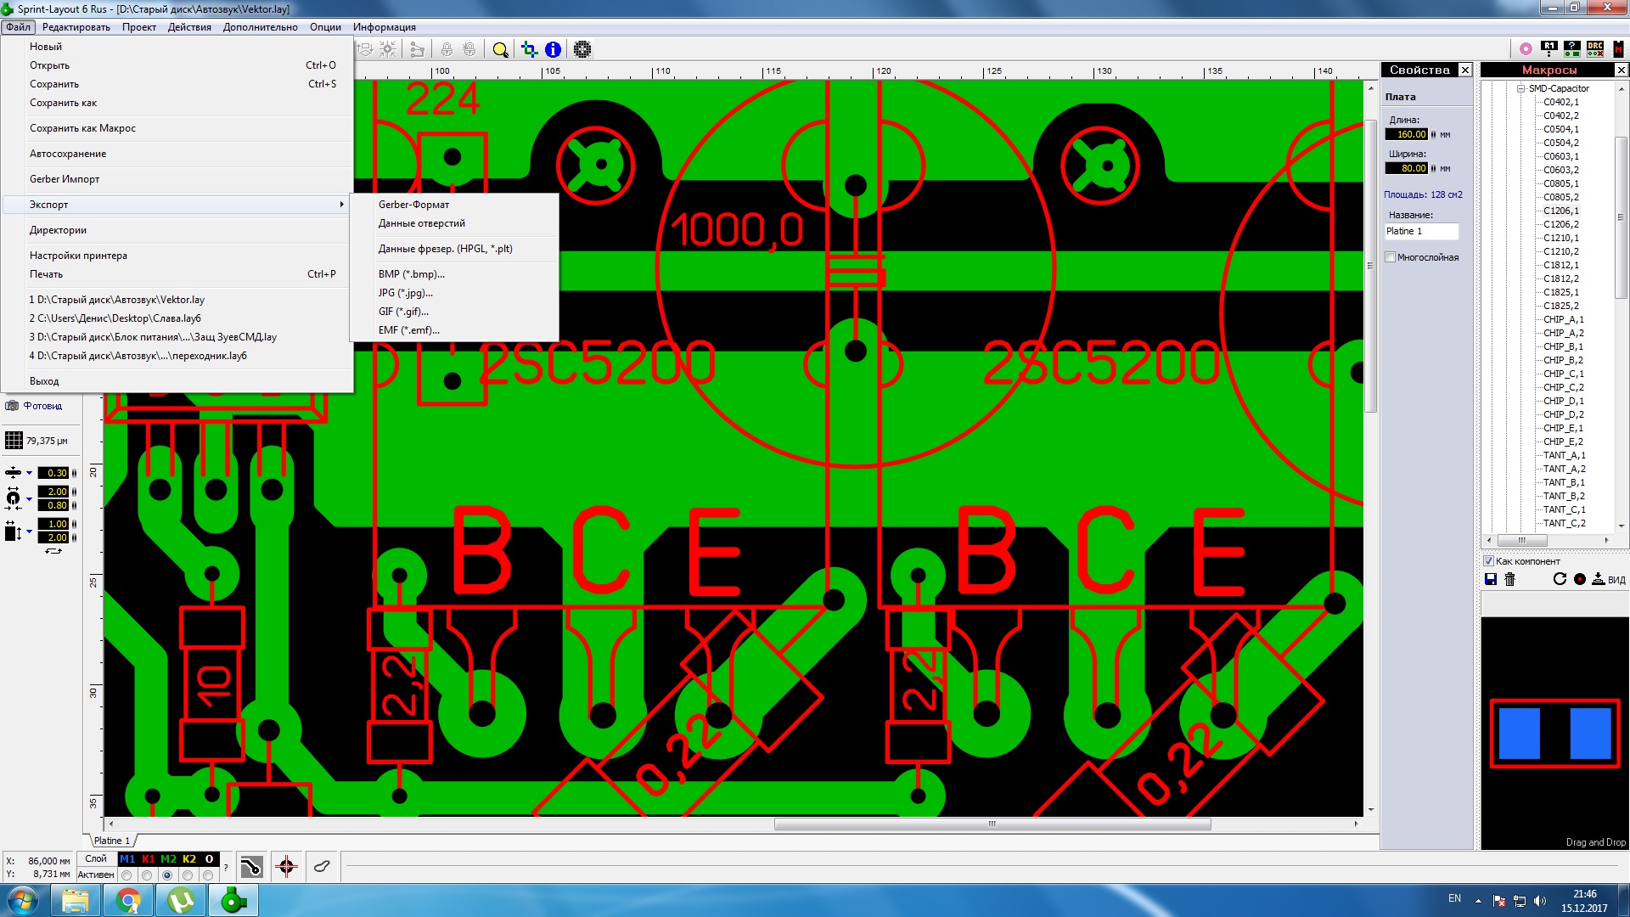The width and height of the screenshot is (1630, 917).
Task: Click the black disc with red dot icon
Action: point(1580,579)
